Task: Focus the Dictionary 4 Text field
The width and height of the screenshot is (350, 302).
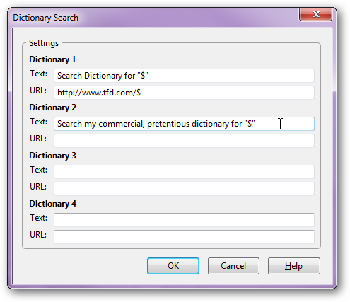Action: coord(184,220)
